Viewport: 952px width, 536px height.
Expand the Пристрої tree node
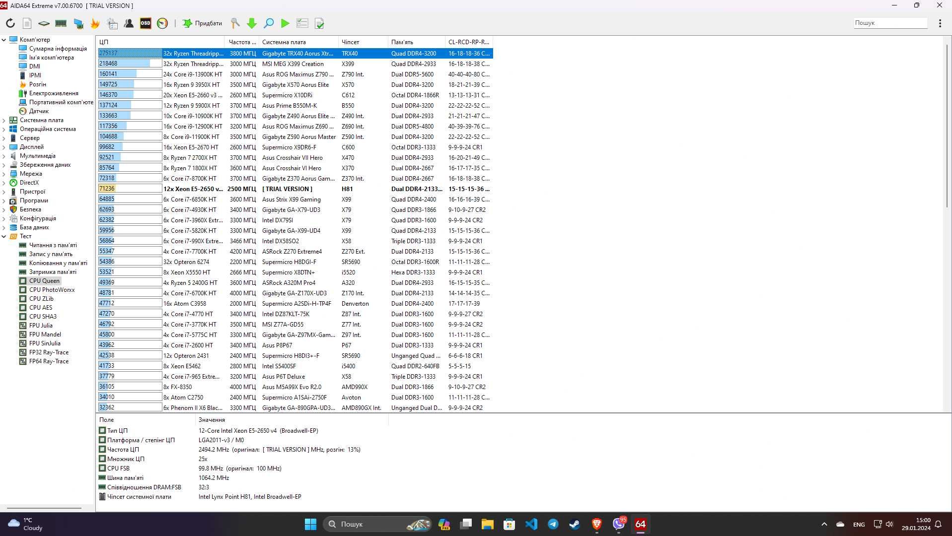coord(4,192)
